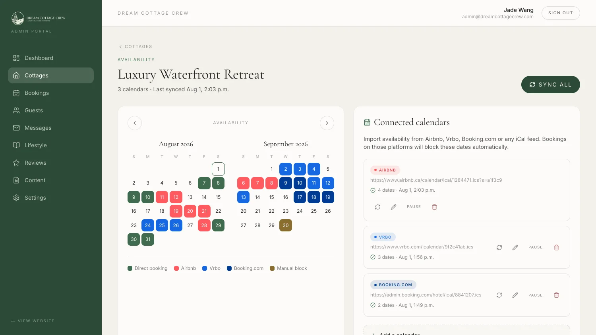The height and width of the screenshot is (335, 596).
Task: Go to next availability months
Action: (x=327, y=123)
